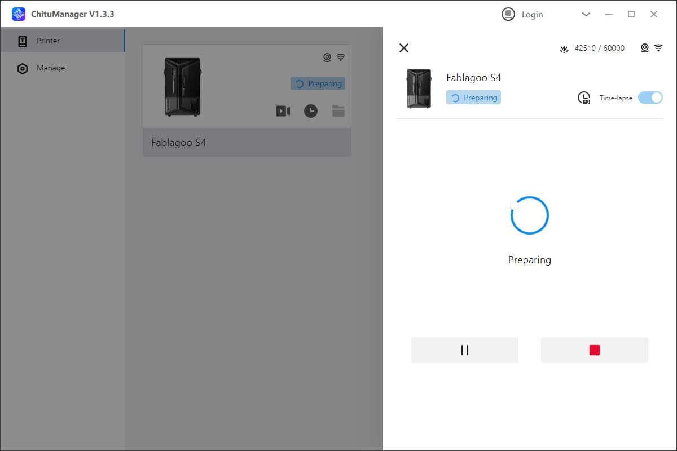Click the circular Preparing progress spinner
Viewport: 677px width, 451px height.
tap(529, 215)
